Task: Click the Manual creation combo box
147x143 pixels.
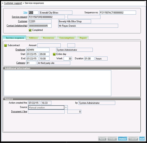Action: coord(46,108)
